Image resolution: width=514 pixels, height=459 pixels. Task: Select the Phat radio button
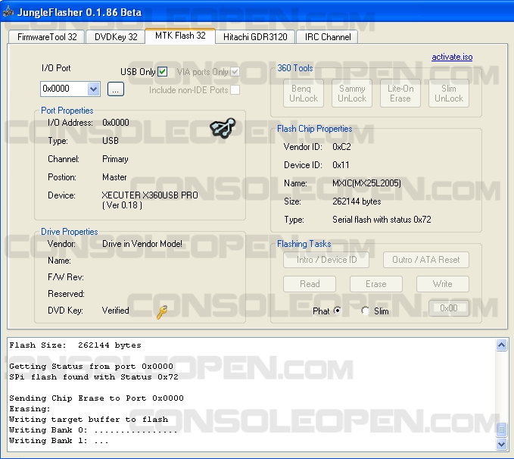338,311
